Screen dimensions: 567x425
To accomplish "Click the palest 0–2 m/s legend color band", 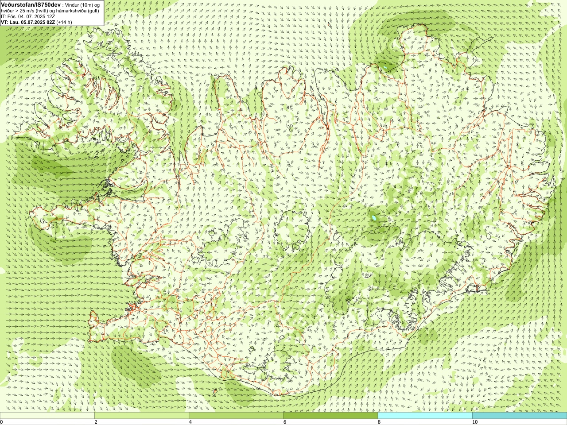I will click(x=47, y=416).
